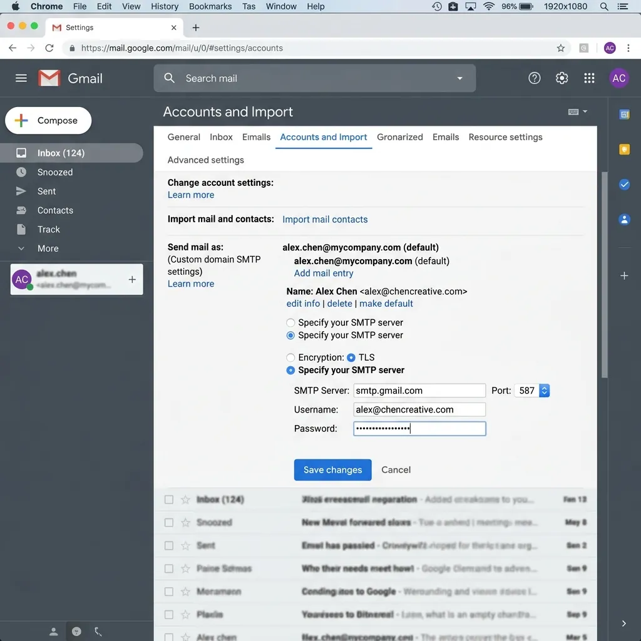Click into the SMTP Server input field
This screenshot has width=641, height=641.
pyautogui.click(x=419, y=391)
